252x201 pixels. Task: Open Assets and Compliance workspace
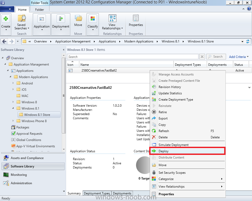coord(33,158)
